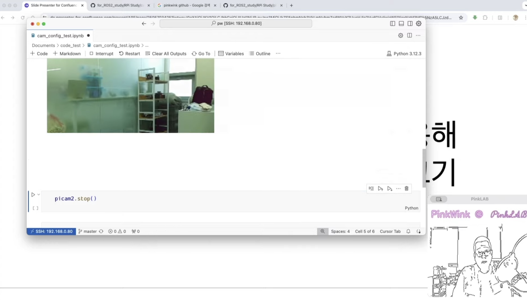Click Run by Line icon in cell toolbar
This screenshot has height=300, width=527.
pyautogui.click(x=371, y=189)
